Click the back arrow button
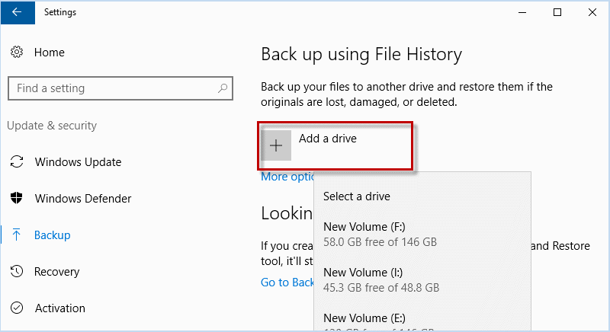The height and width of the screenshot is (332, 610). pyautogui.click(x=18, y=12)
